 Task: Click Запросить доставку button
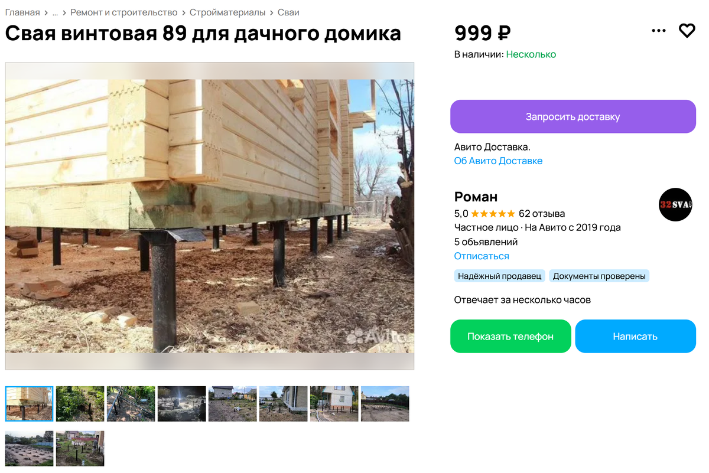(573, 116)
